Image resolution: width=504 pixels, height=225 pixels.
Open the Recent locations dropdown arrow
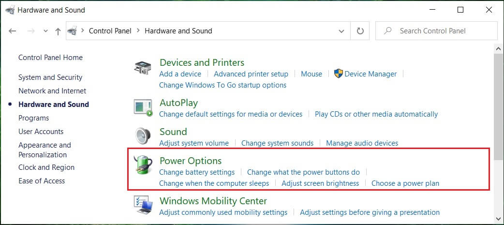tap(45, 31)
